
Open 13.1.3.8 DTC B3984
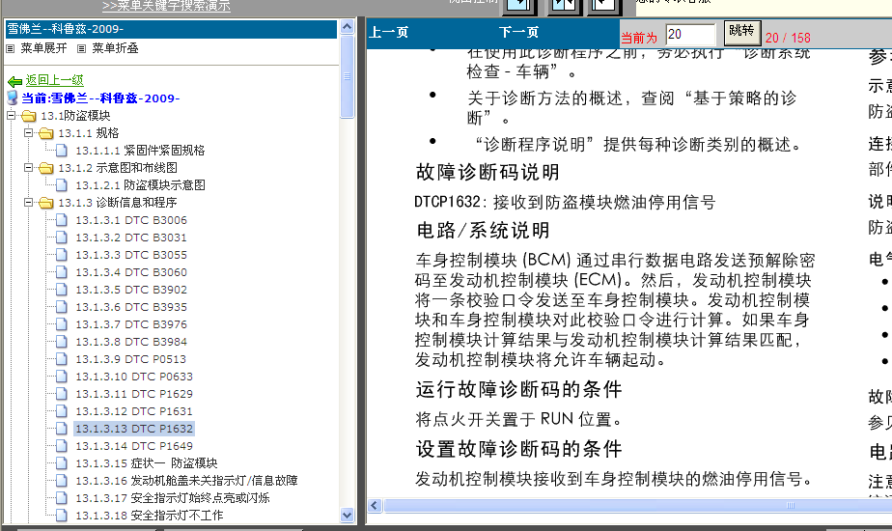pos(131,342)
